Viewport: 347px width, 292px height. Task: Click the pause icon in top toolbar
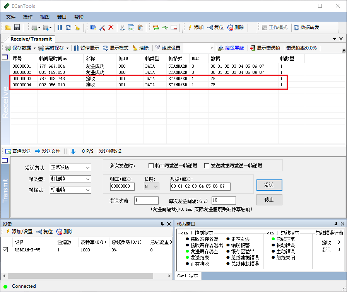point(60,27)
